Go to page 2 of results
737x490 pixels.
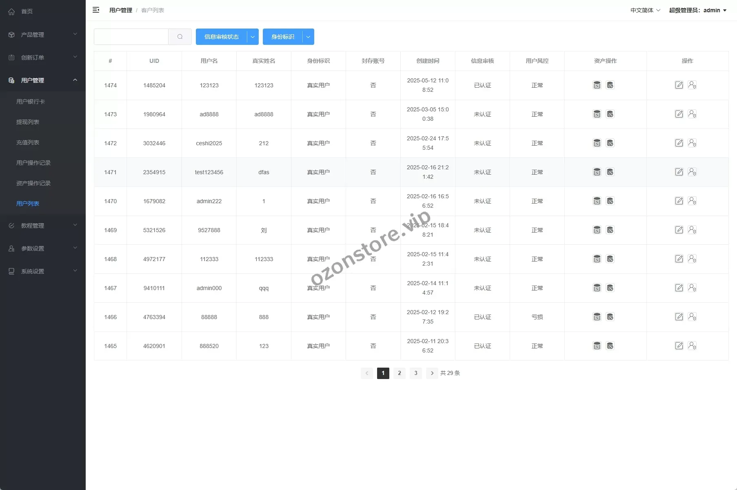399,373
